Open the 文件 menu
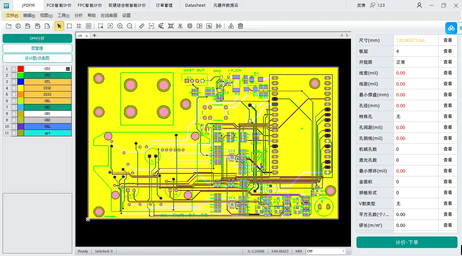462x256 pixels. point(12,15)
